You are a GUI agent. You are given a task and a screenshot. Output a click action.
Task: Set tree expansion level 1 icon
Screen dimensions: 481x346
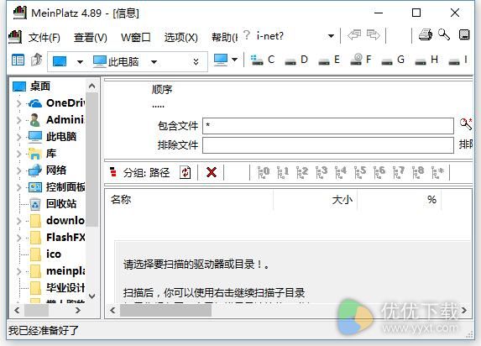[283, 172]
